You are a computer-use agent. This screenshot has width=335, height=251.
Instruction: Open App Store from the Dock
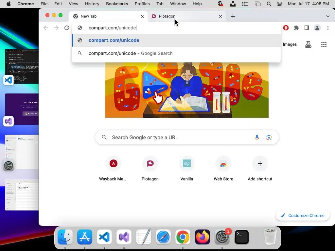click(x=85, y=237)
